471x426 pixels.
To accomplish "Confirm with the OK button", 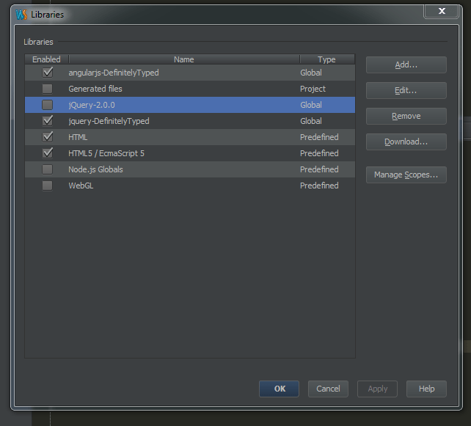I will coord(279,389).
